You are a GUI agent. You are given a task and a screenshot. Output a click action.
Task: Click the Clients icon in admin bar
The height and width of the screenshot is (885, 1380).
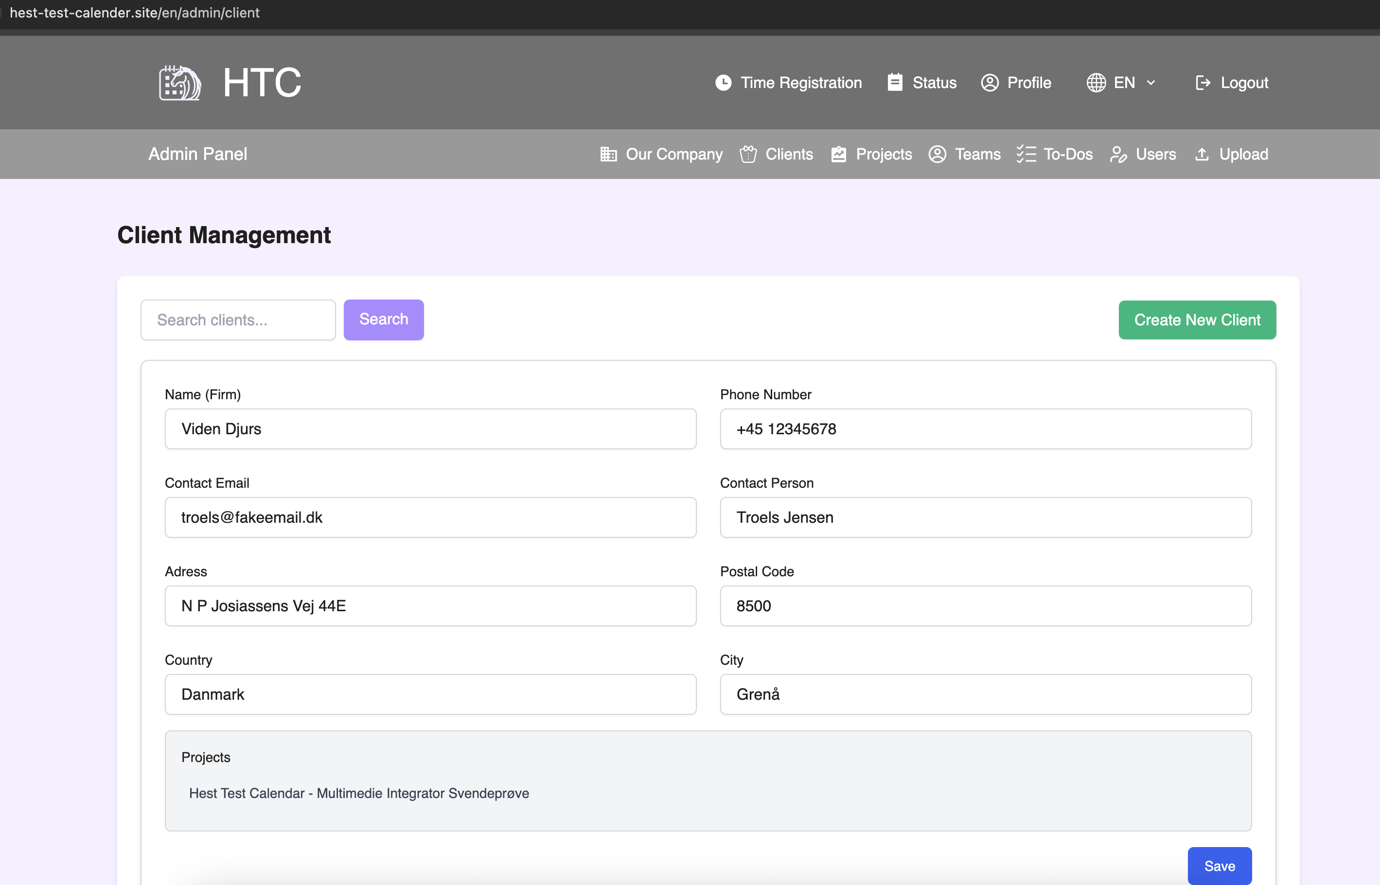[748, 154]
